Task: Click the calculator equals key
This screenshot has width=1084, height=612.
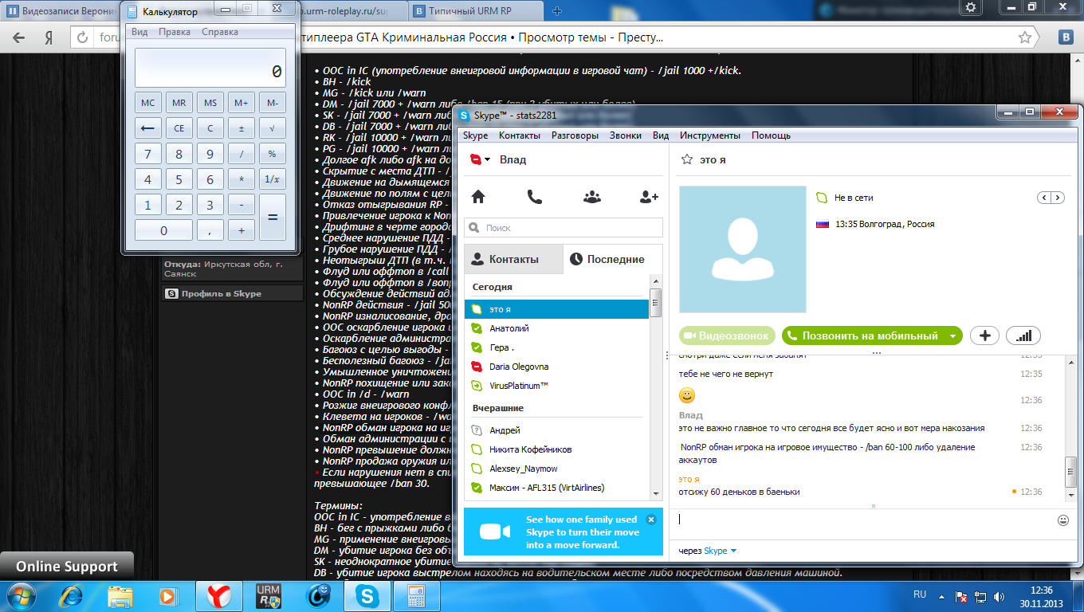Action: (273, 218)
